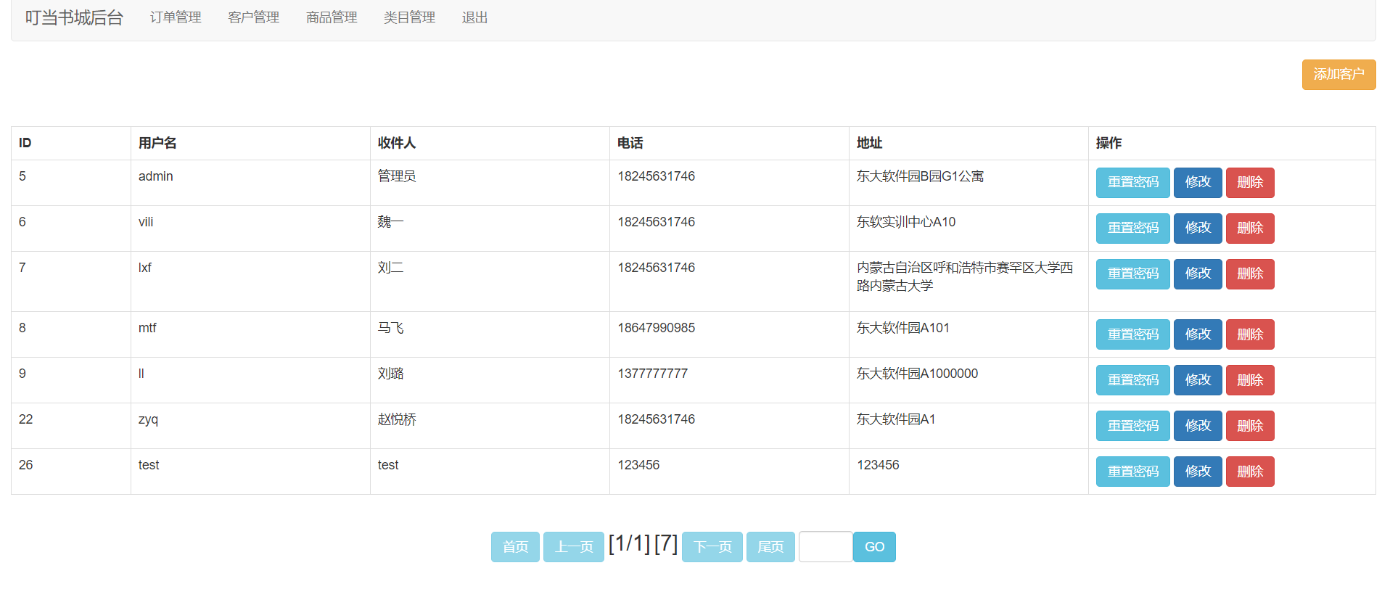Go to previous page with 上一页

[x=573, y=547]
